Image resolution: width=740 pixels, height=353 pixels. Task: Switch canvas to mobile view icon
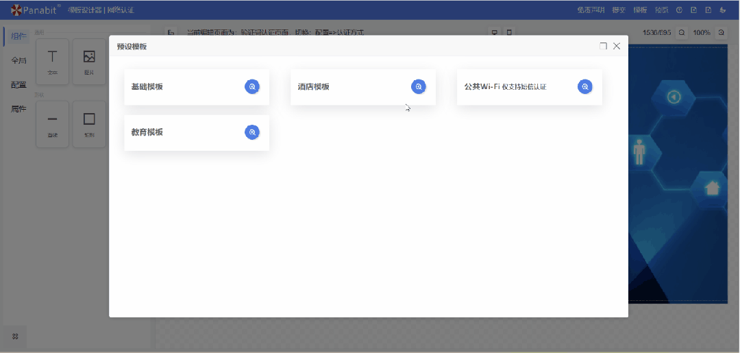click(509, 33)
